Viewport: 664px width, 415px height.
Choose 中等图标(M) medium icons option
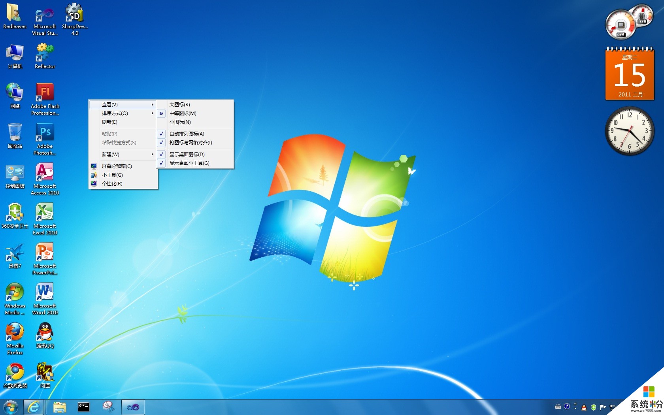[x=195, y=113]
